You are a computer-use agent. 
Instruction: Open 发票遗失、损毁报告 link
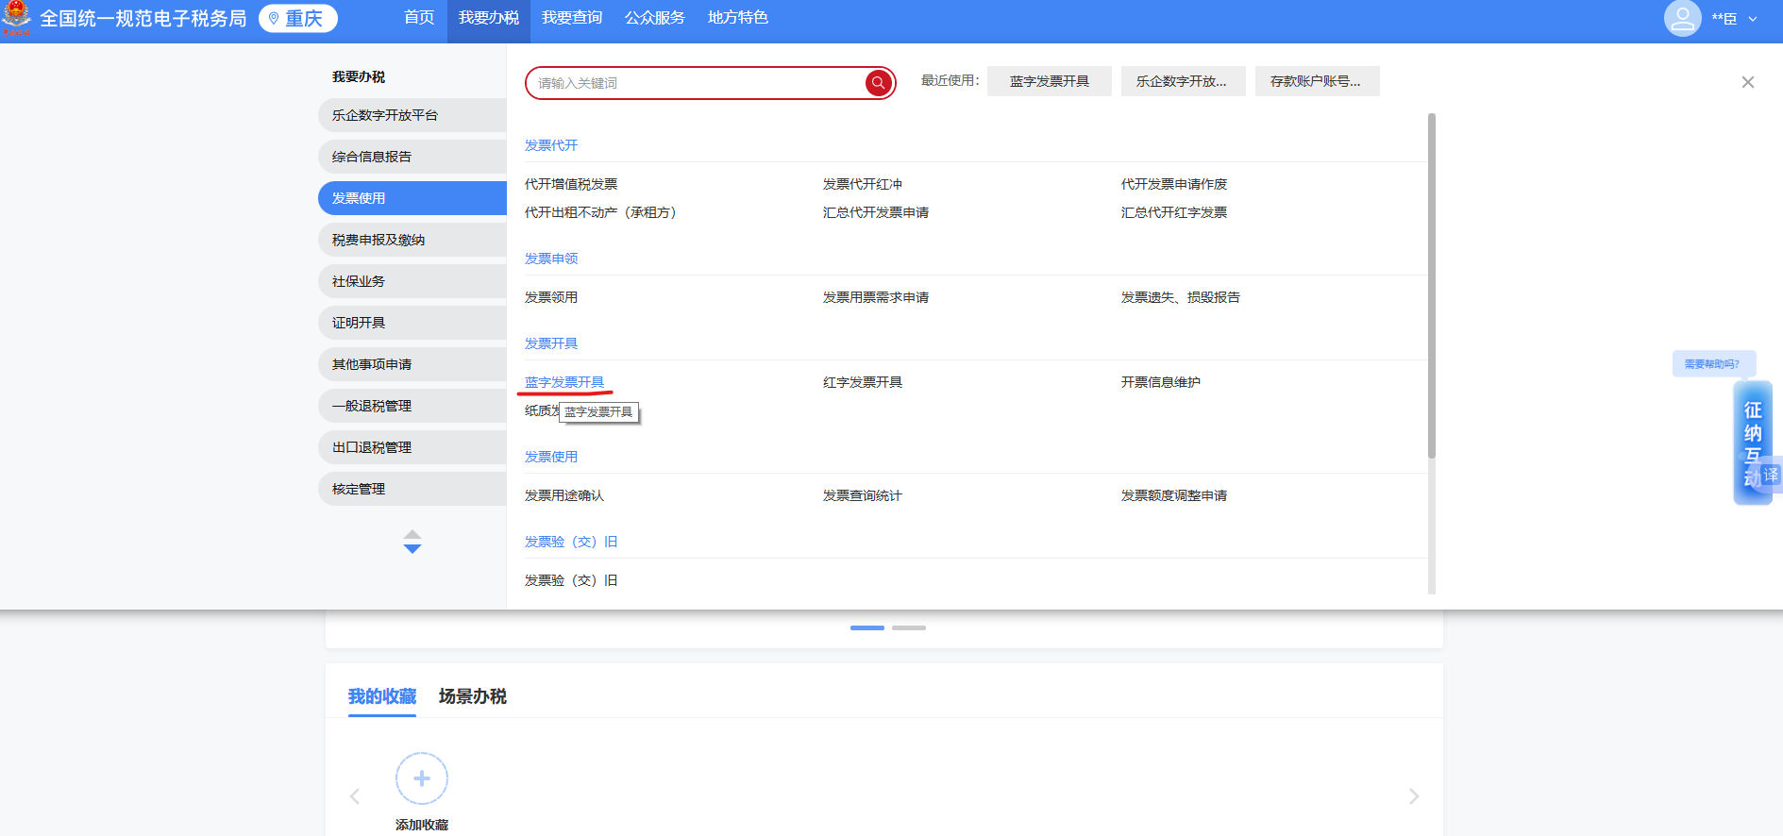[1181, 297]
